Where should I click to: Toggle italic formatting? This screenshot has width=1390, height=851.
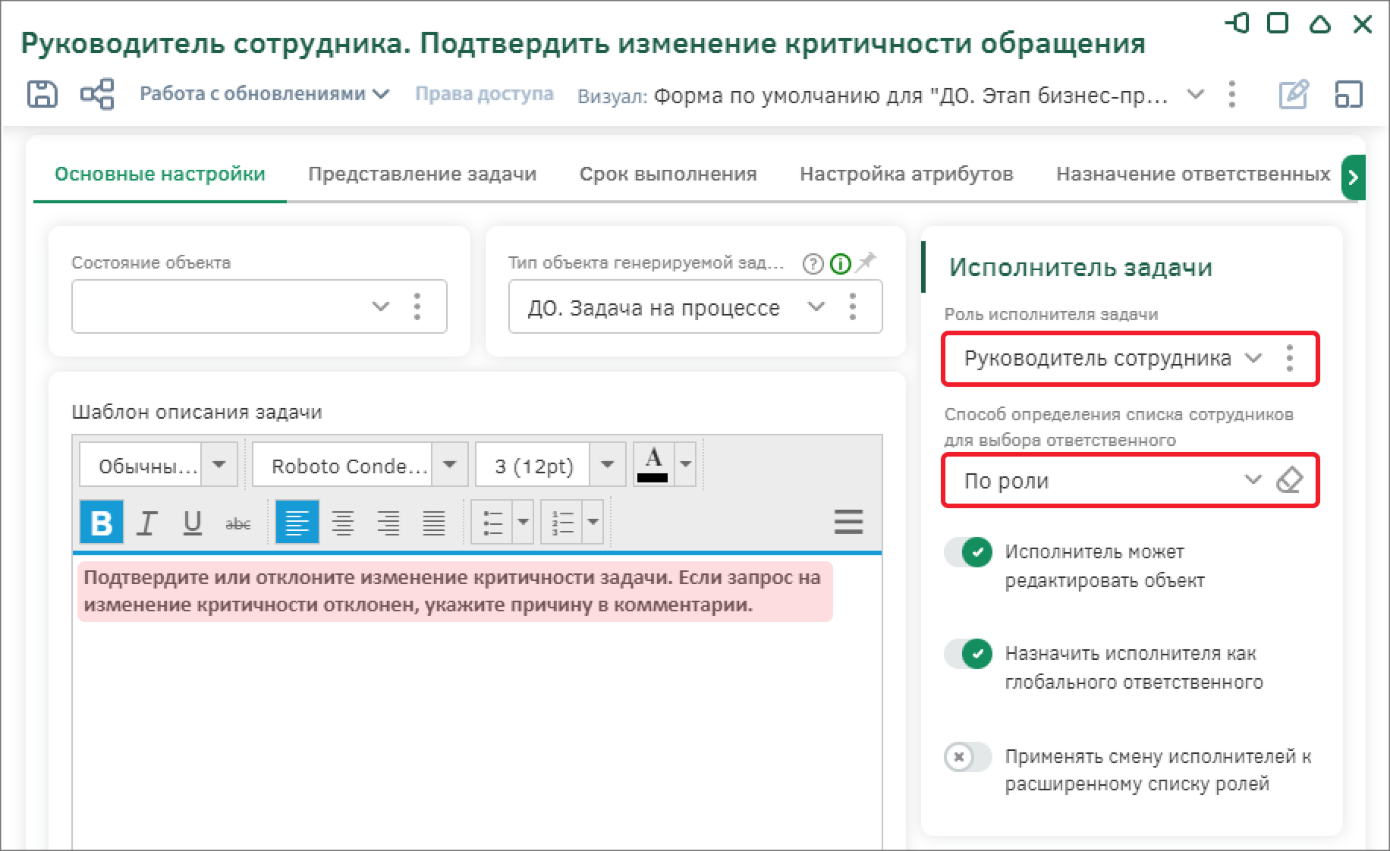(147, 523)
